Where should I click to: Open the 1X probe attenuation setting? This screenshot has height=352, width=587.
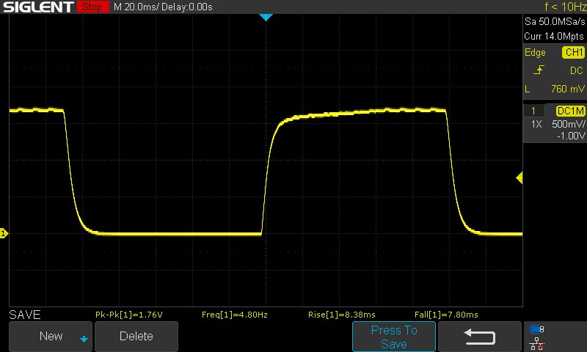point(536,124)
